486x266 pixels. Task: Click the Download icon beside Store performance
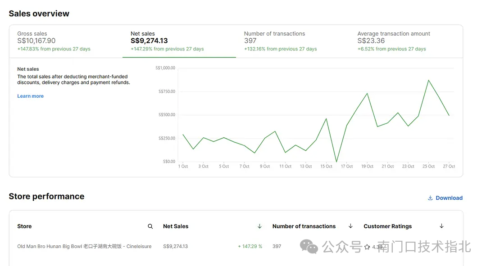click(x=430, y=198)
